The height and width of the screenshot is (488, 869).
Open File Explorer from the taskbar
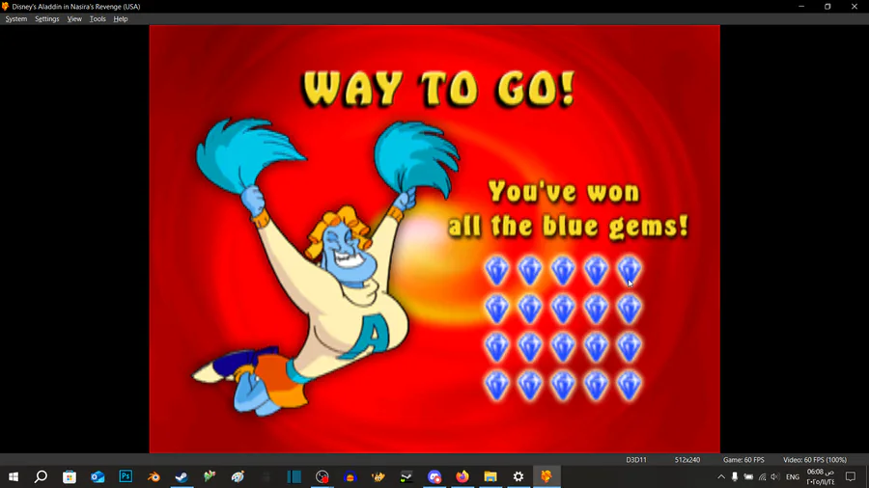491,476
